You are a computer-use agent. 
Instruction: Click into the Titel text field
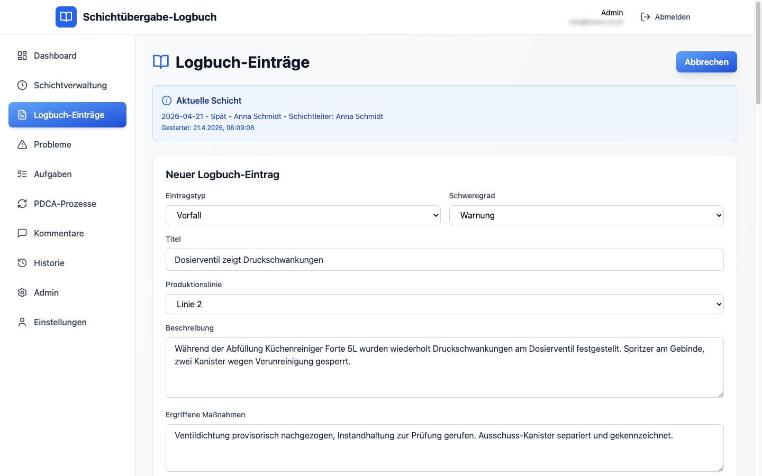coord(444,260)
